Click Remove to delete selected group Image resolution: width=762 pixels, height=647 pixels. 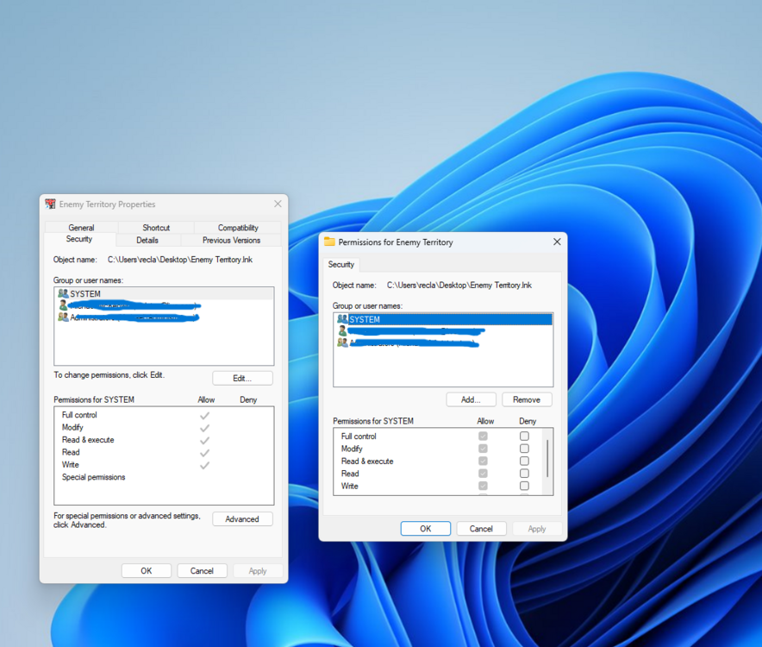(527, 399)
